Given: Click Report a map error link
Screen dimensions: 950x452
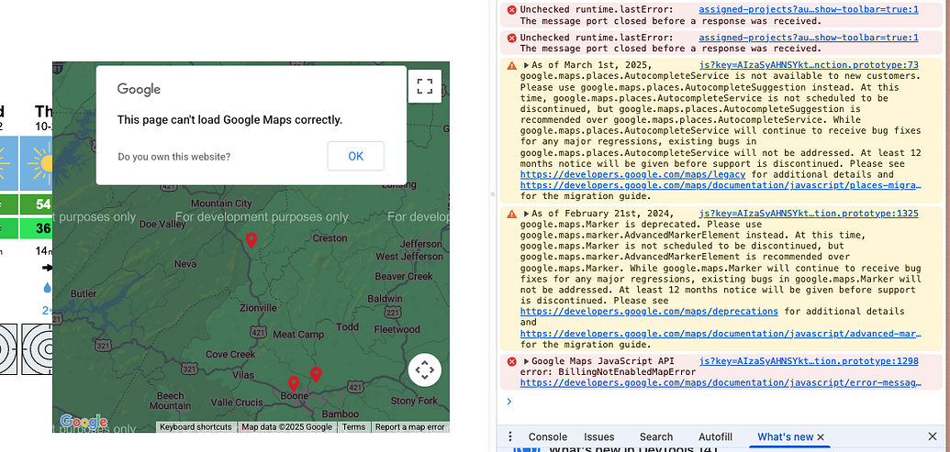Looking at the screenshot, I should click(410, 427).
